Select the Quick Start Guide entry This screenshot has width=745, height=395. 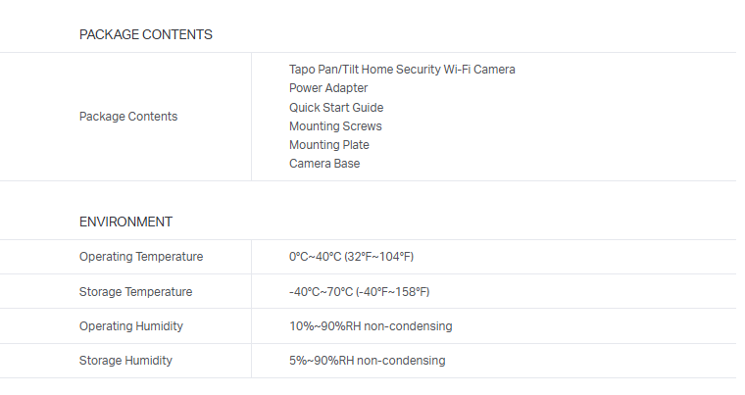point(336,108)
